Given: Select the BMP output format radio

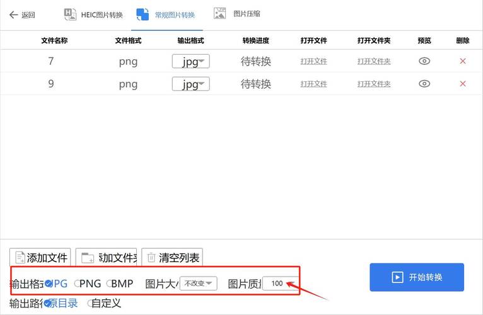Looking at the screenshot, I should coord(120,283).
